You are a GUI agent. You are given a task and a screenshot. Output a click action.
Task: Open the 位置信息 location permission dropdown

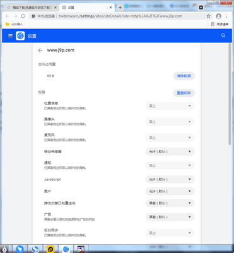[170, 106]
